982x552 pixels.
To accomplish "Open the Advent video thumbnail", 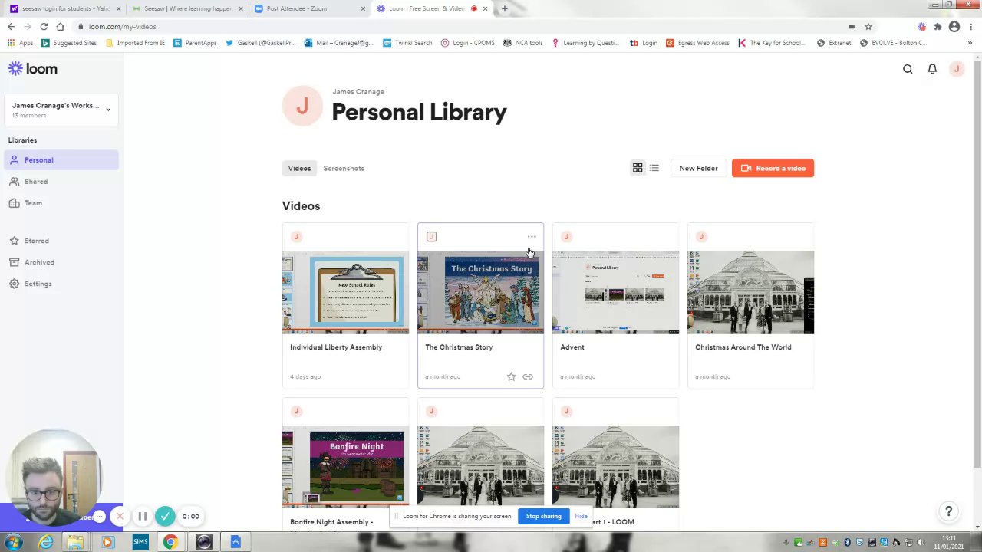I will tap(615, 292).
